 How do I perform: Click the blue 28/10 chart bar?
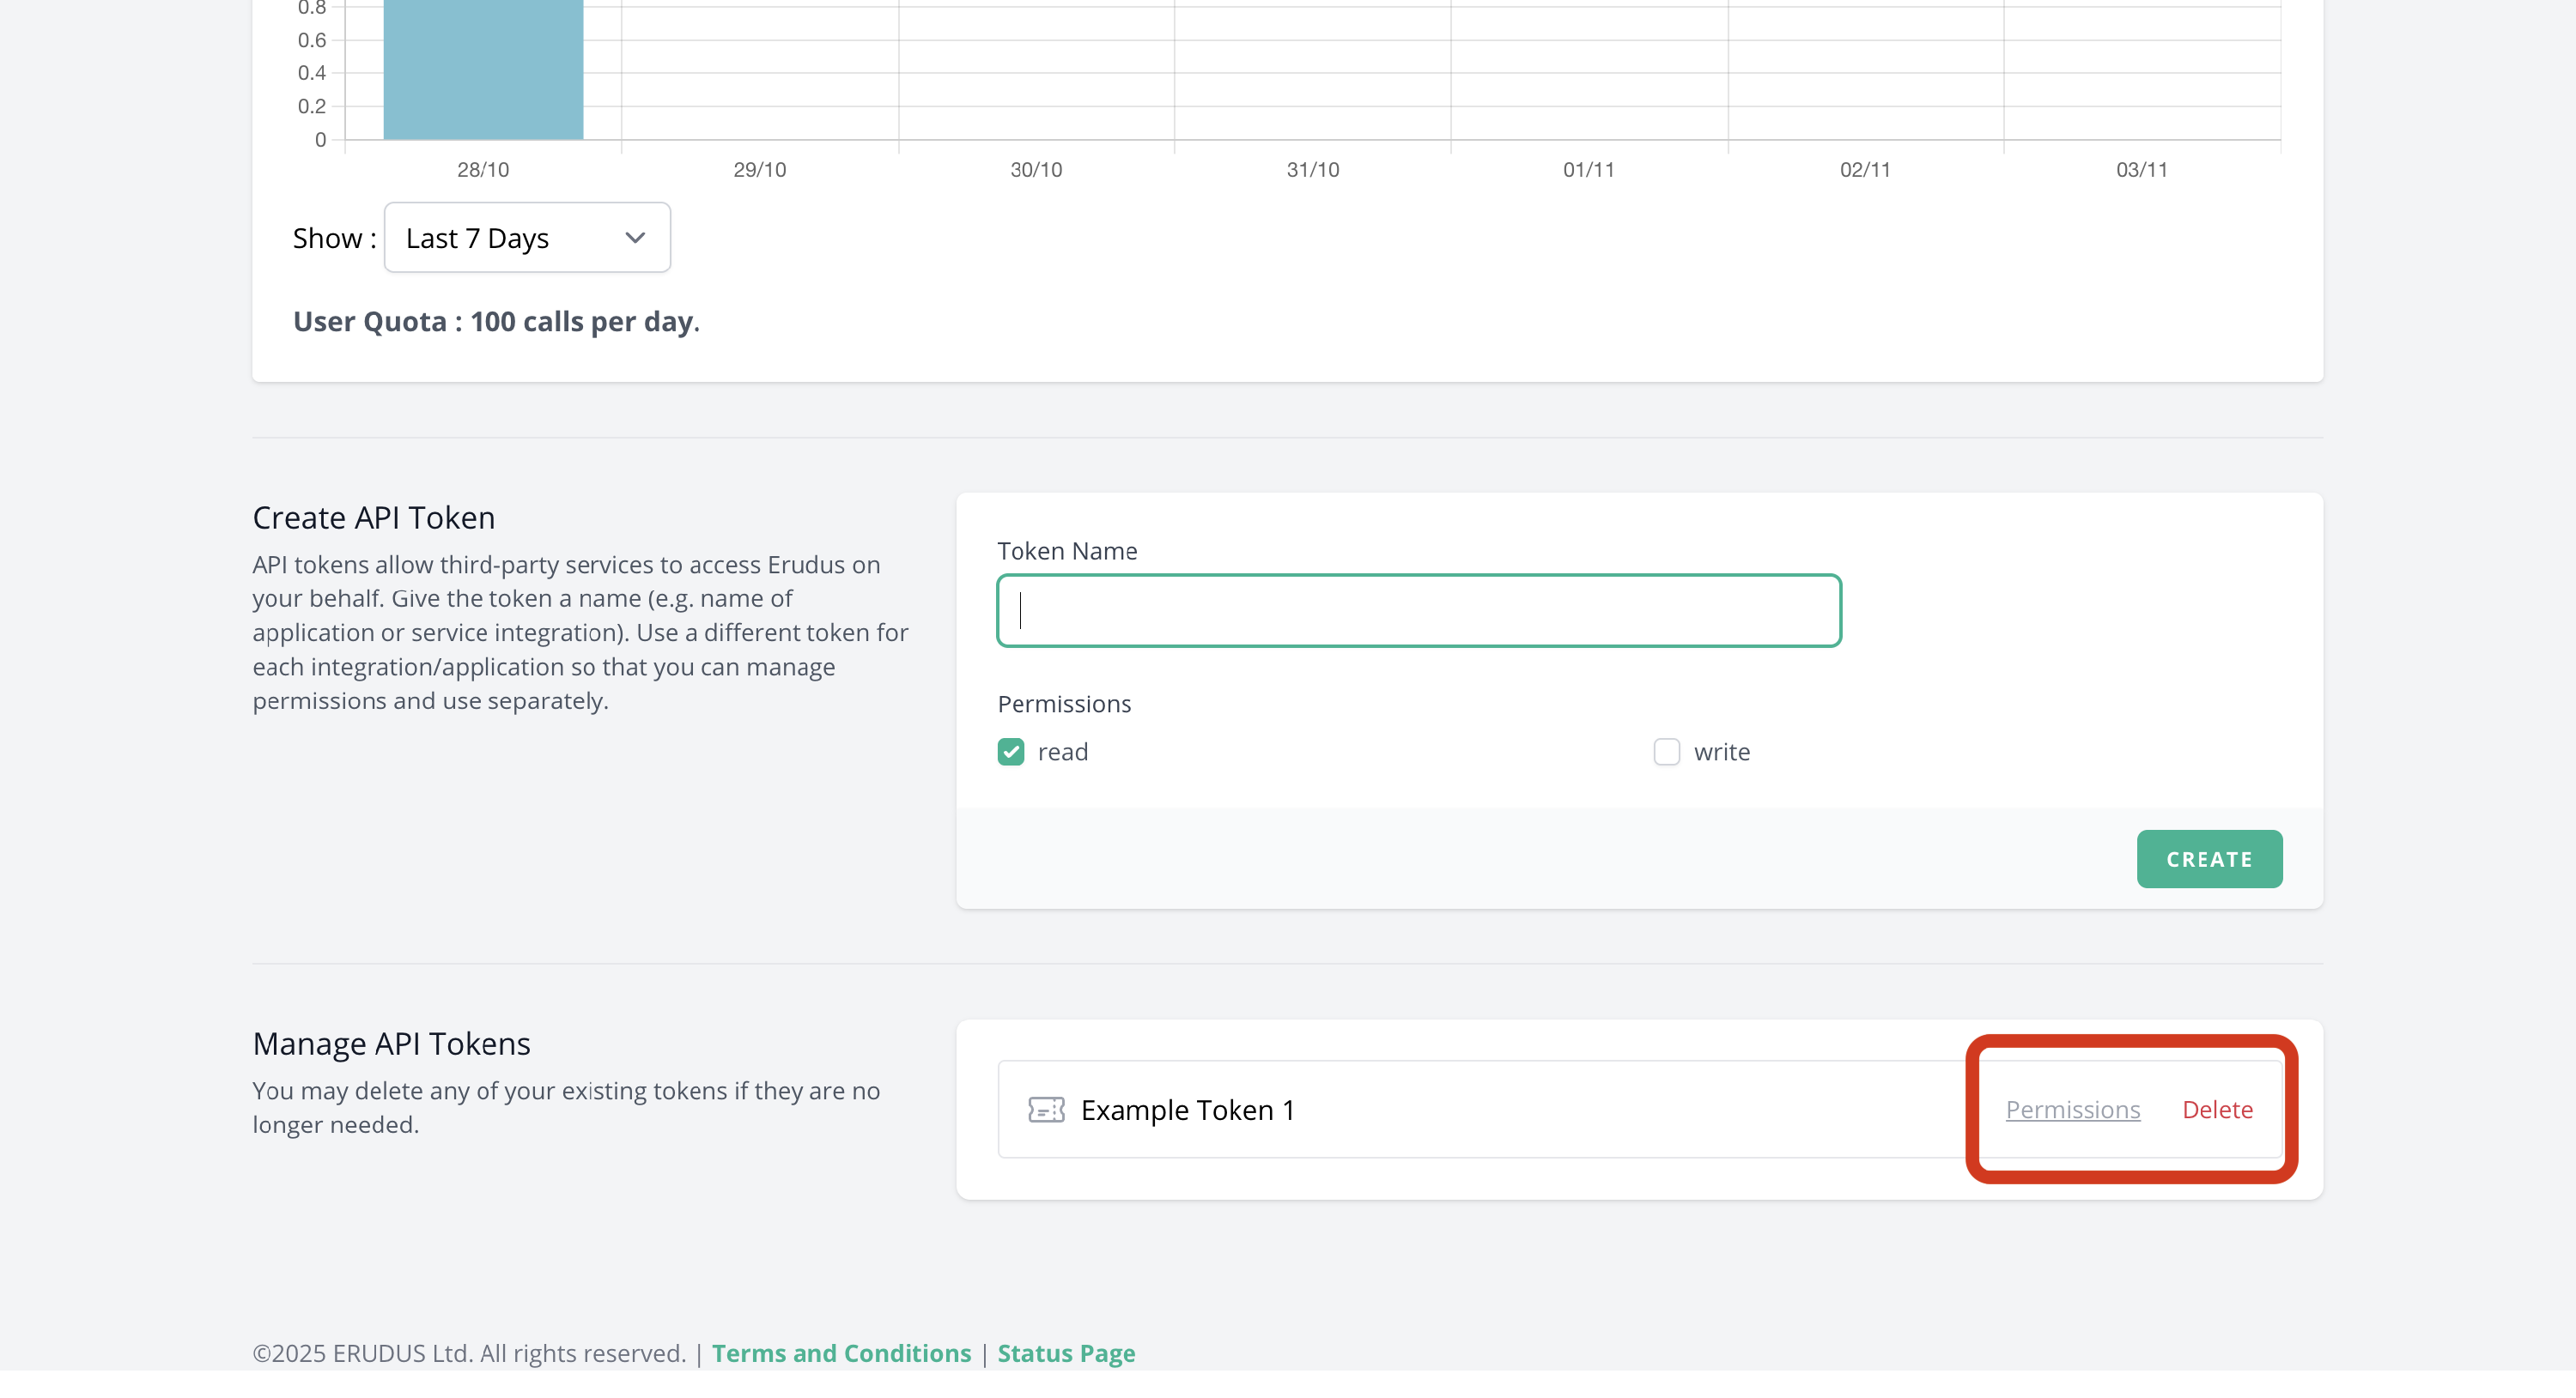tap(483, 70)
